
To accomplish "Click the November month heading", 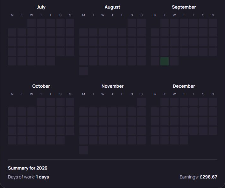I will point(112,86).
